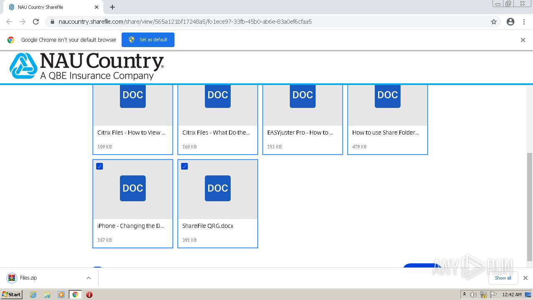Screen dimensions: 533x300
Task: Set Chrome as default browser
Action: click(148, 40)
